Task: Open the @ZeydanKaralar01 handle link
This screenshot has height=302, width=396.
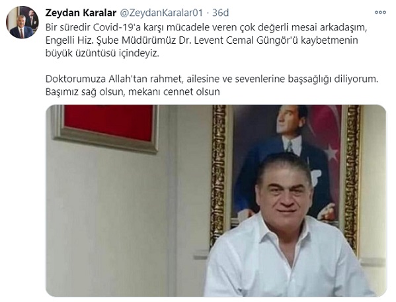Action: coord(161,13)
